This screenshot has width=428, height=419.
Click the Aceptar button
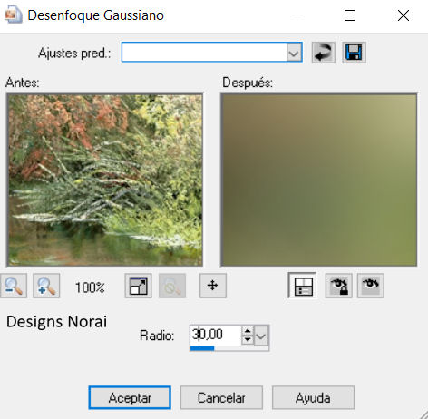[x=130, y=397]
